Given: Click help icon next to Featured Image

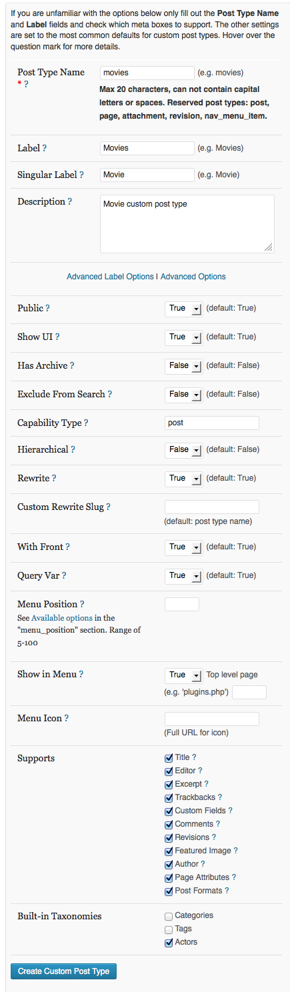Looking at the screenshot, I should pyautogui.click(x=236, y=851).
